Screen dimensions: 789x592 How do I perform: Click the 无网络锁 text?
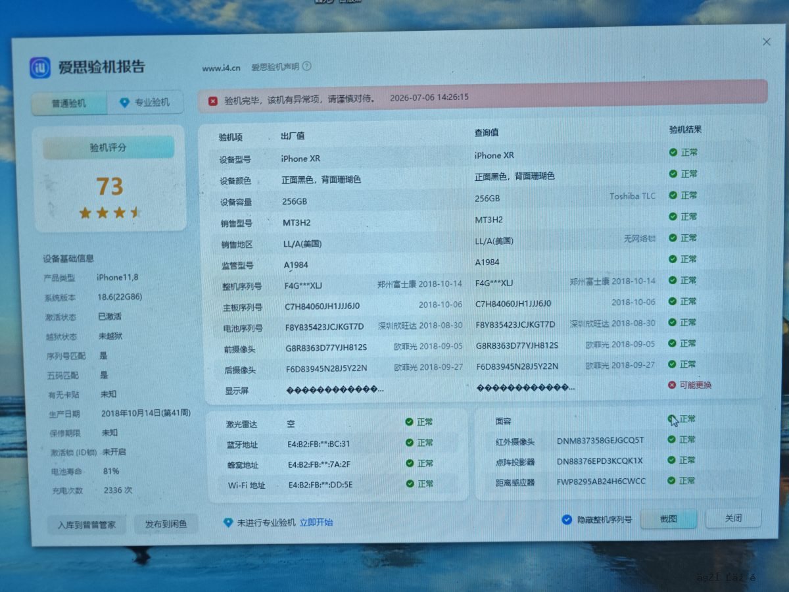(x=639, y=238)
